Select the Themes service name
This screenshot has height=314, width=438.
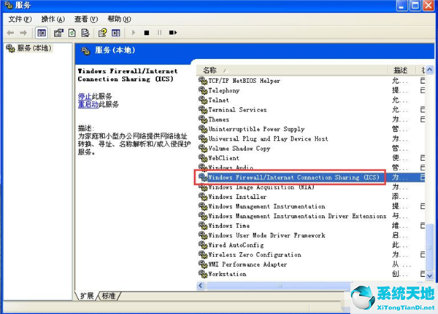coord(219,119)
